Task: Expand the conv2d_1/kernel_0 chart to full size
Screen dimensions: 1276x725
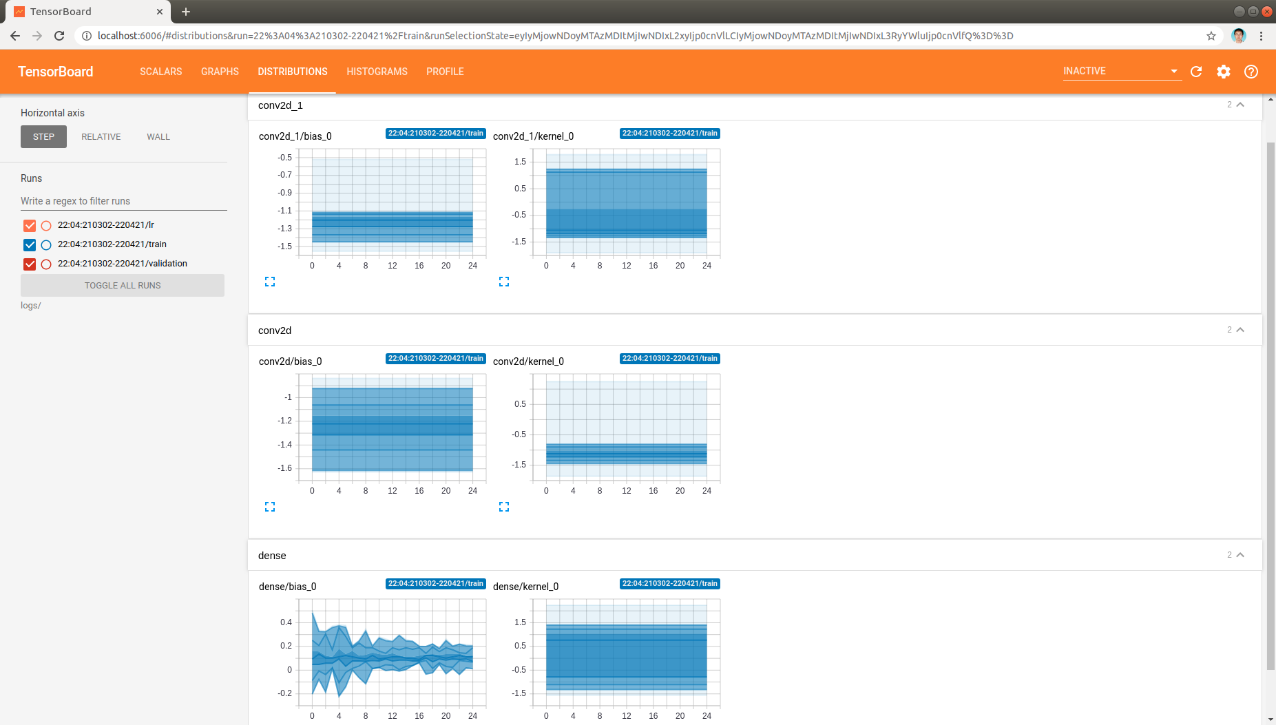Action: pyautogui.click(x=504, y=282)
